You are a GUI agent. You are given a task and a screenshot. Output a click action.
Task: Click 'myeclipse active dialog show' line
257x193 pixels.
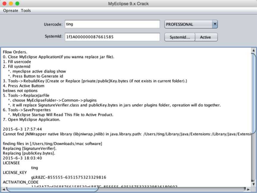point(37,71)
